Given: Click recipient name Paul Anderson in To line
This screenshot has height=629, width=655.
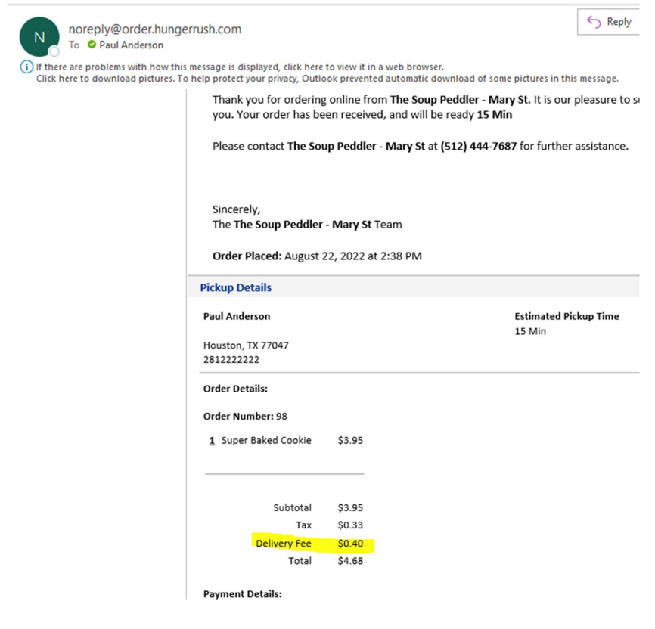Looking at the screenshot, I should 131,45.
